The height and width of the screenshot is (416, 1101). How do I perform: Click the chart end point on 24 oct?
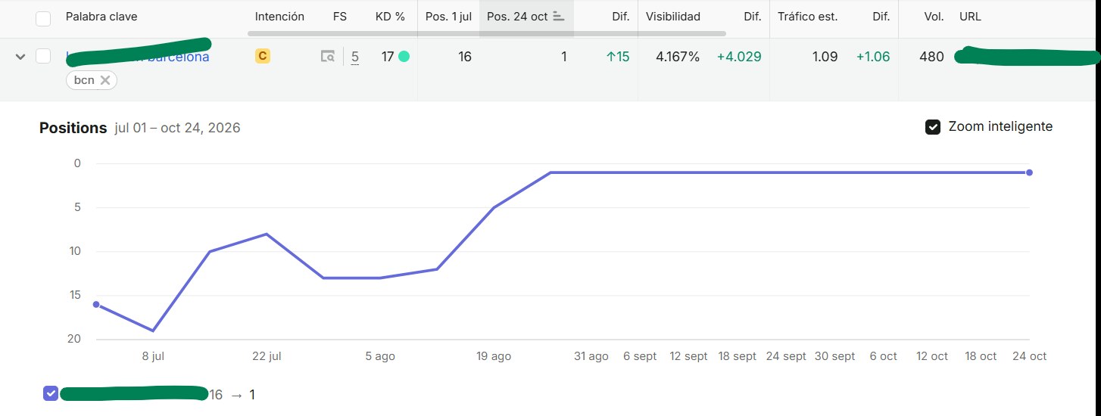[1029, 172]
